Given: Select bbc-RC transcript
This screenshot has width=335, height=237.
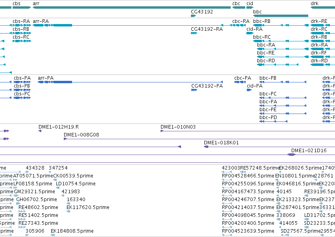Looking at the screenshot, I should (x=281, y=41).
